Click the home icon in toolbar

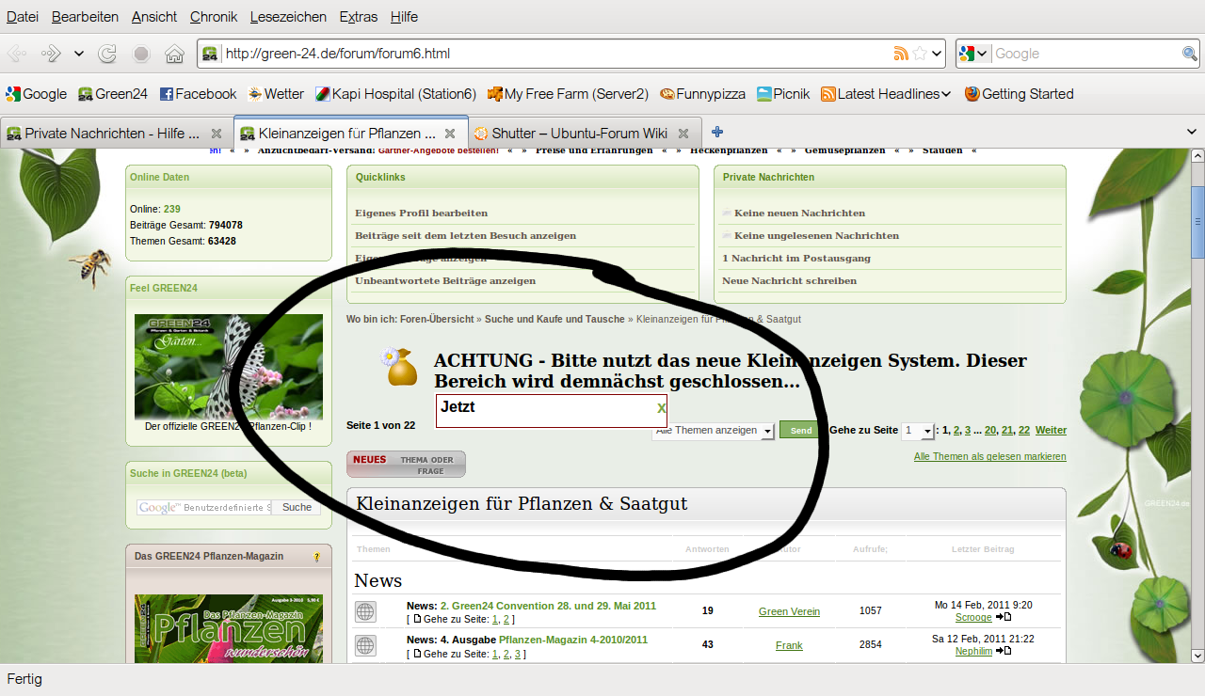pyautogui.click(x=174, y=54)
